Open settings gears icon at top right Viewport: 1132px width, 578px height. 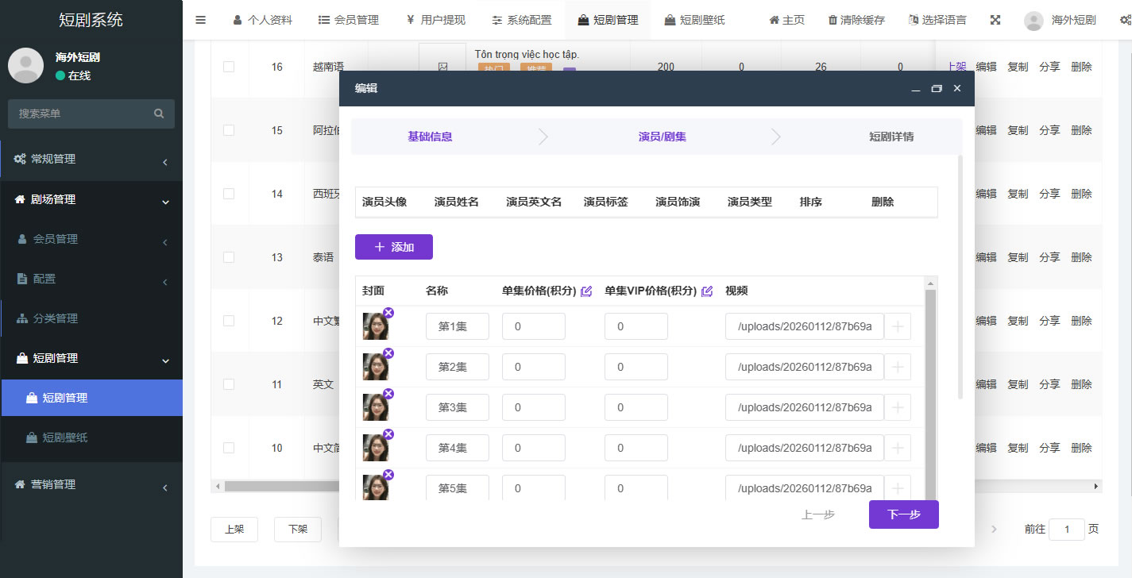(x=1124, y=20)
